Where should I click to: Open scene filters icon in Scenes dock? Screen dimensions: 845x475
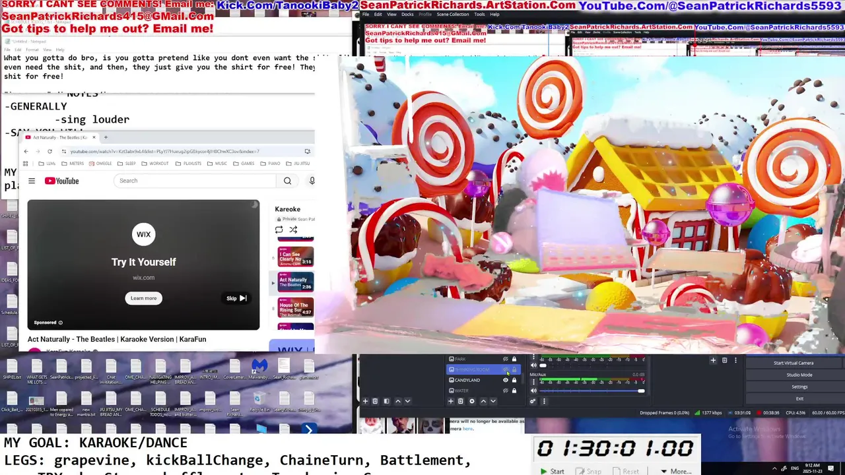click(386, 401)
